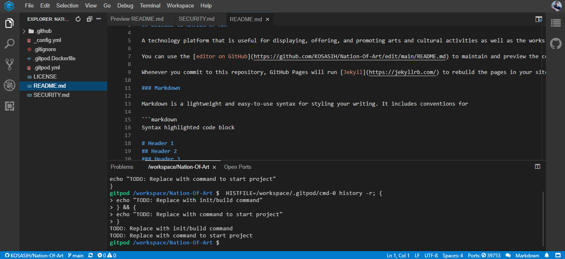Screen dimensions: 565x259
Task: Click the '# Header 1' editor line
Action: coord(158,143)
